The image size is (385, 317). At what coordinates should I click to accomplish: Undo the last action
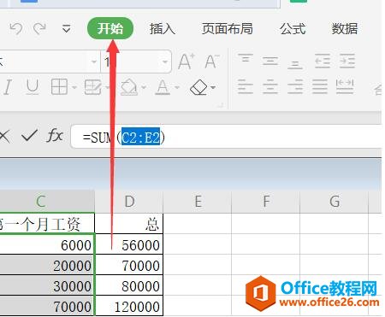coord(16,28)
